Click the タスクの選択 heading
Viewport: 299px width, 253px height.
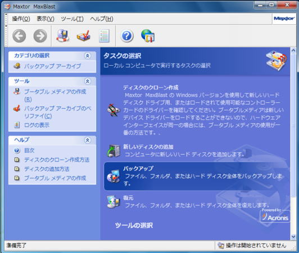click(122, 56)
